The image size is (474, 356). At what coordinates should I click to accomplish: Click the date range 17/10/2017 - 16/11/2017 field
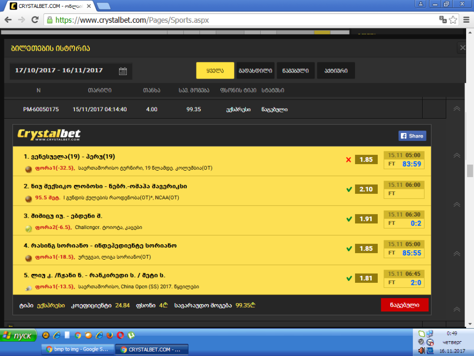click(x=71, y=71)
